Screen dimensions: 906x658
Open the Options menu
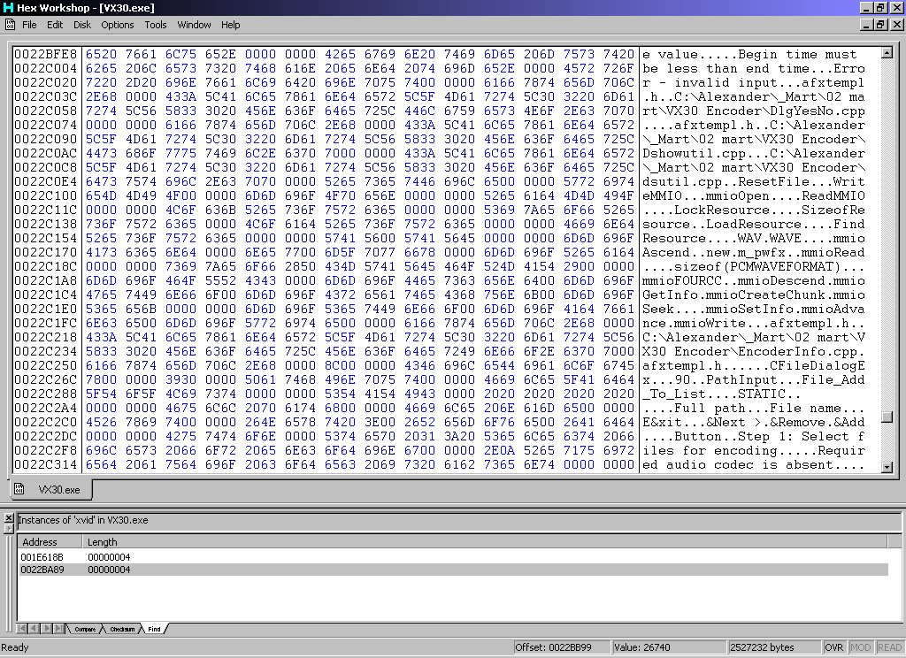click(x=118, y=25)
